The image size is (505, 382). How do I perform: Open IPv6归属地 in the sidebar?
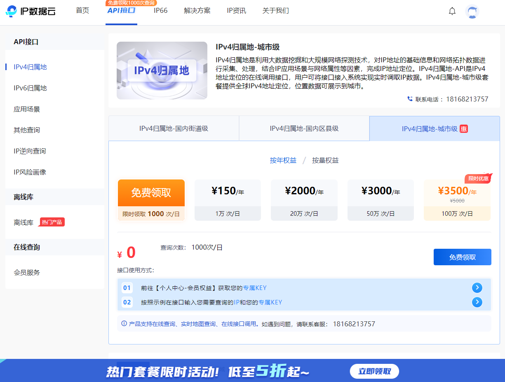pyautogui.click(x=30, y=88)
